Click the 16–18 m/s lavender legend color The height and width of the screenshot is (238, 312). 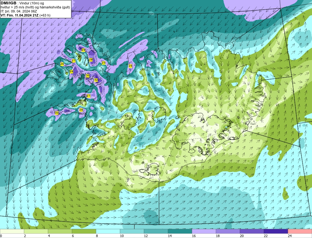(204, 231)
